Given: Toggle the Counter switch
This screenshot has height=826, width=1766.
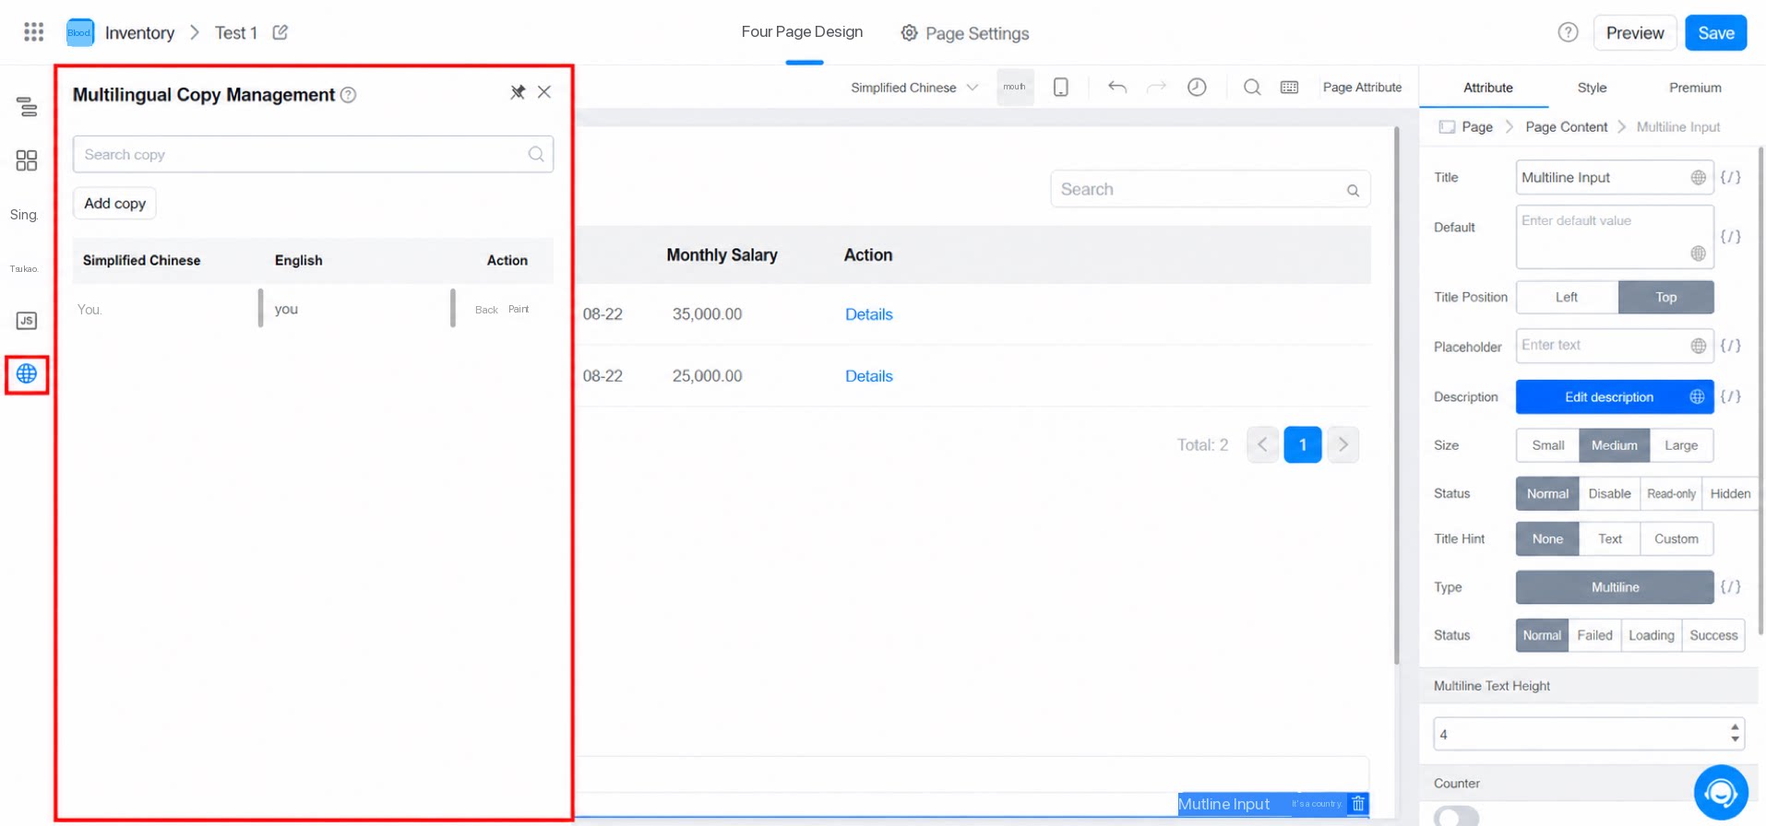Looking at the screenshot, I should pos(1456,816).
